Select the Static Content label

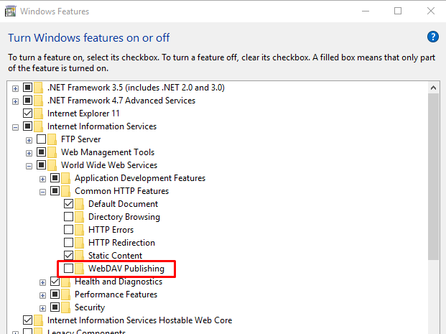[115, 256]
